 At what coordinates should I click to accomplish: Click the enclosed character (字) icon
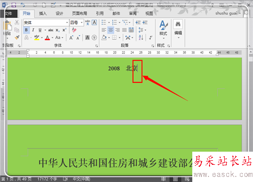coord(94,37)
